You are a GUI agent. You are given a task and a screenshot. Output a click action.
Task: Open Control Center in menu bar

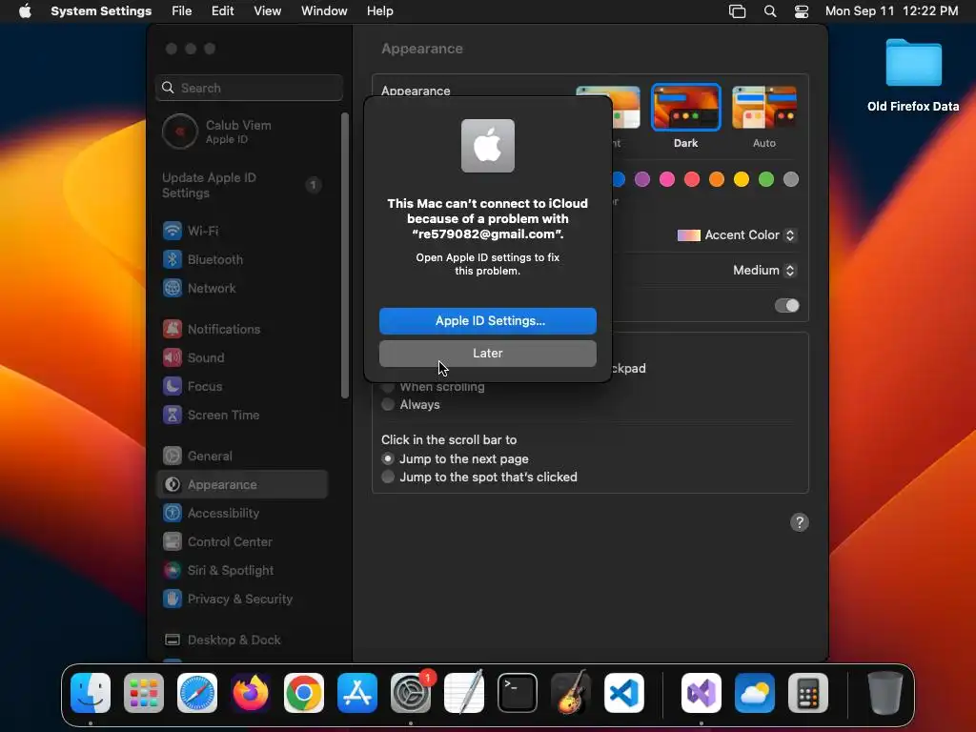[x=802, y=11]
